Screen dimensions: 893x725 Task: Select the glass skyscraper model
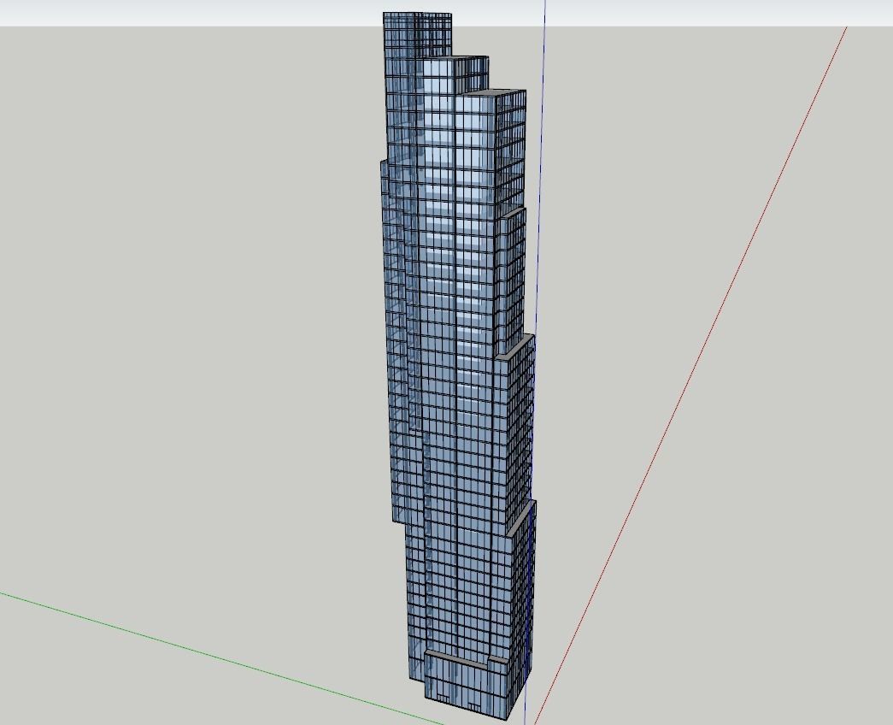tap(458, 365)
